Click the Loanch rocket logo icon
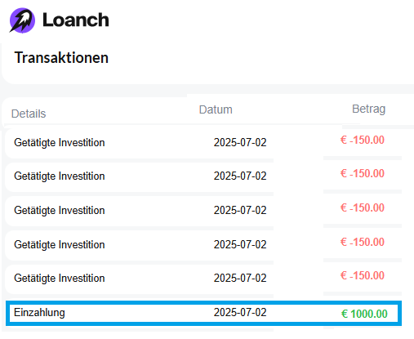The image size is (414, 339). click(x=22, y=20)
